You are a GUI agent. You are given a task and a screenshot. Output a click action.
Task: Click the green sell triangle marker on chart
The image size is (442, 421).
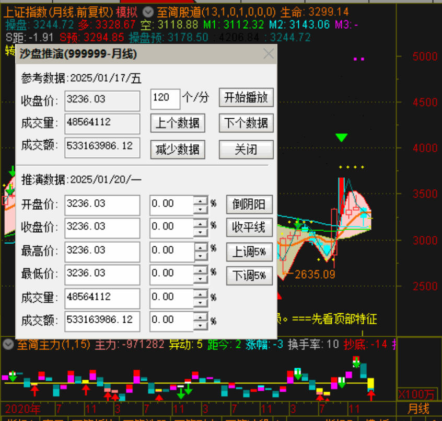click(342, 138)
